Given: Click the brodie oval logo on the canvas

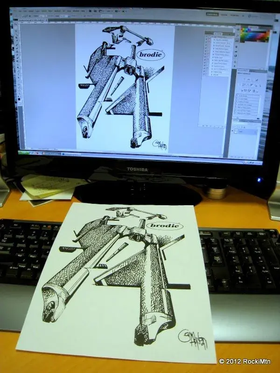Looking at the screenshot, I should point(150,55).
